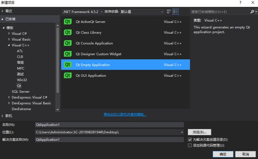Click the Qt GUI Application icon

68,75
